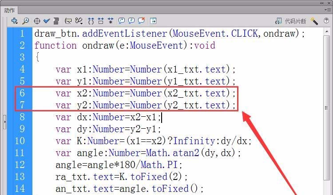
Task: Click the an_txt.text=angle.toFixed() line
Action: coord(130,189)
